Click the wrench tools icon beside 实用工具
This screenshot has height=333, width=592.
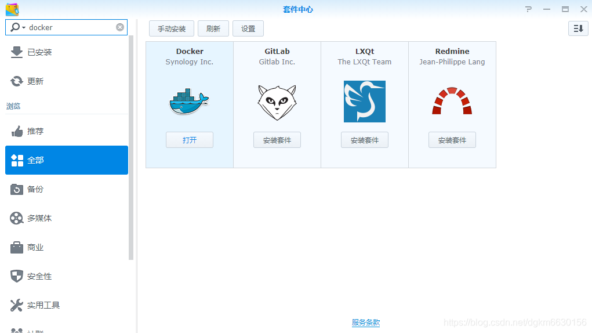17,305
